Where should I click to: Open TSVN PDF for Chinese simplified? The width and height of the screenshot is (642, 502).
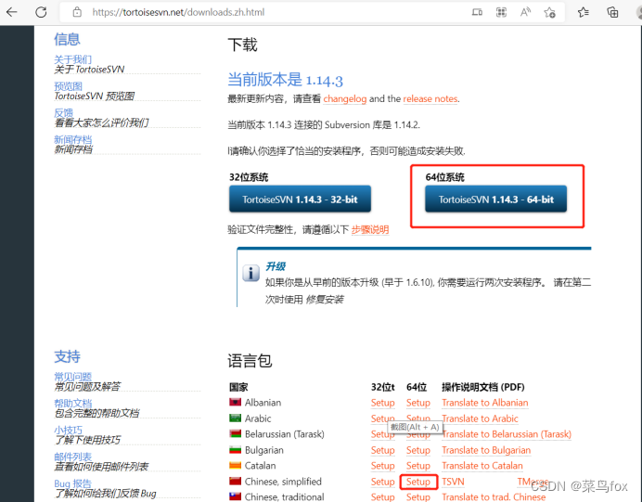coord(453,482)
